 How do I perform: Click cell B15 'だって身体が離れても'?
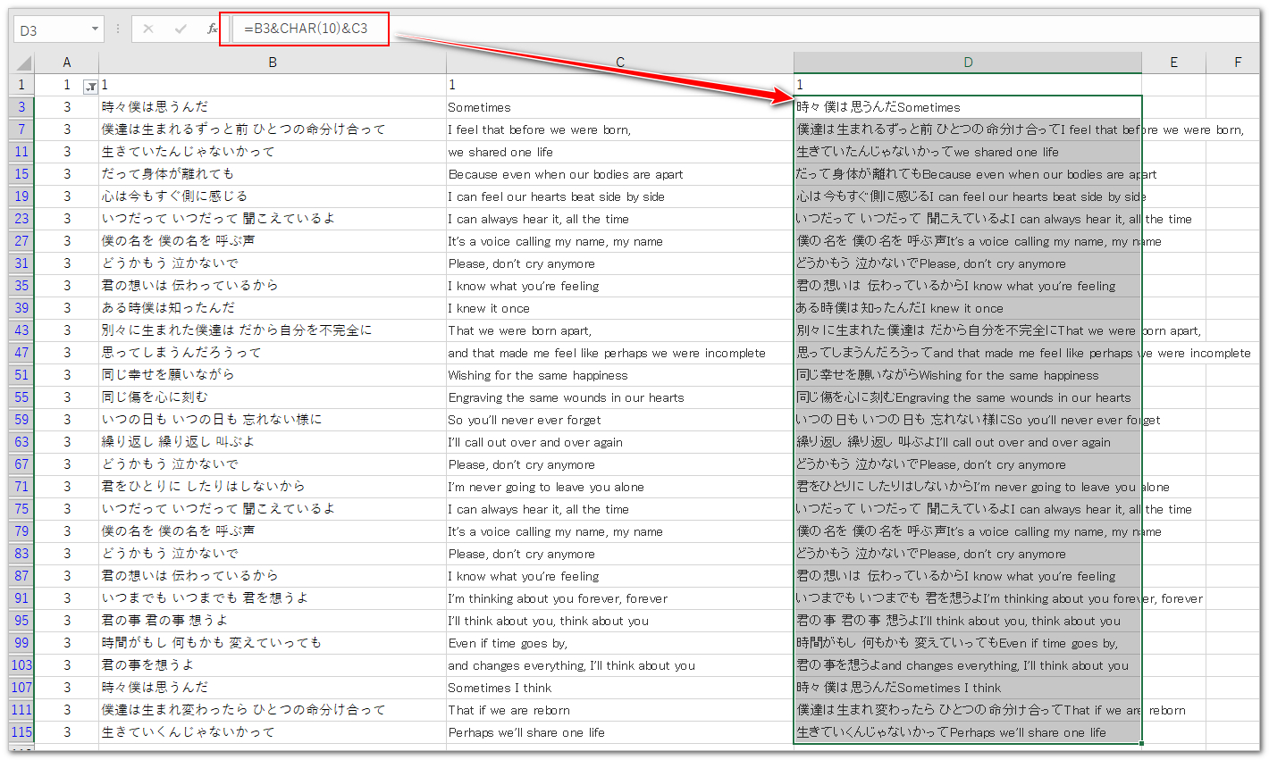pos(273,174)
